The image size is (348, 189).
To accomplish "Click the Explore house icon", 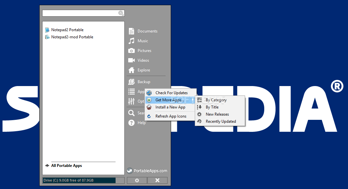I will tap(131, 70).
